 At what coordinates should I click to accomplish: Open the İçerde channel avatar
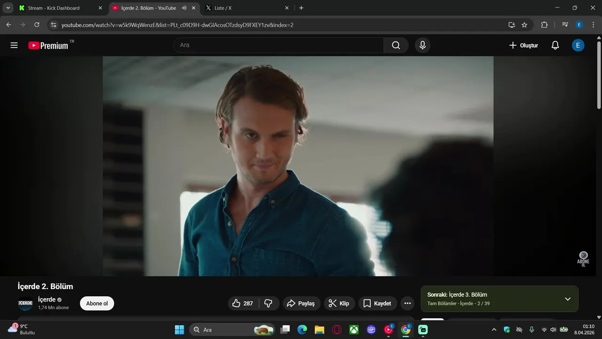[25, 303]
